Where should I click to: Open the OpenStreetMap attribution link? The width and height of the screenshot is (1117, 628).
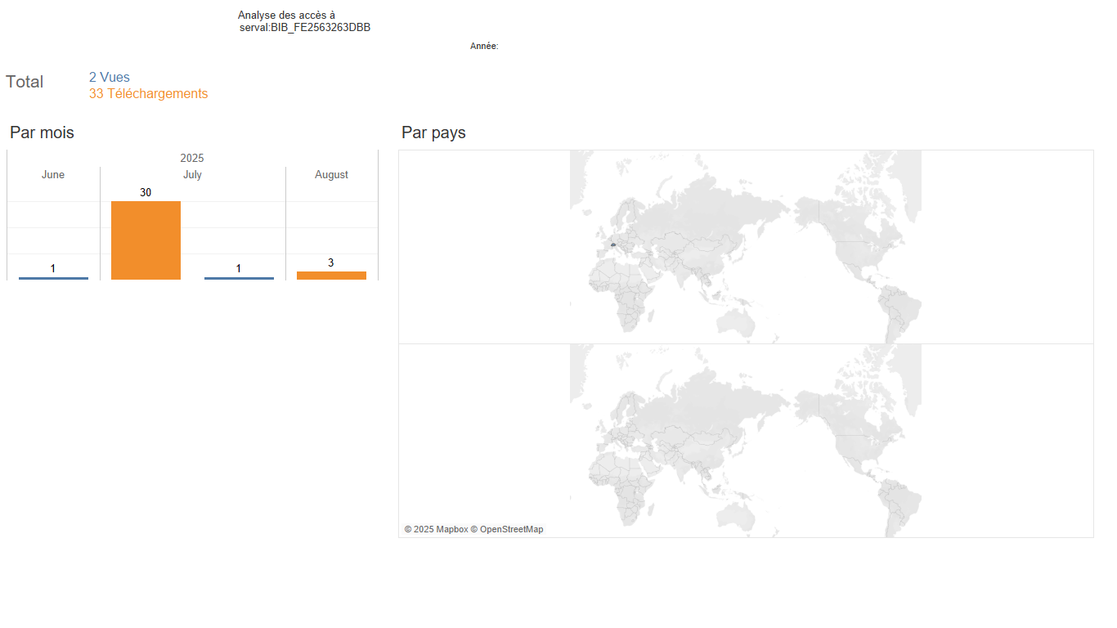(507, 530)
